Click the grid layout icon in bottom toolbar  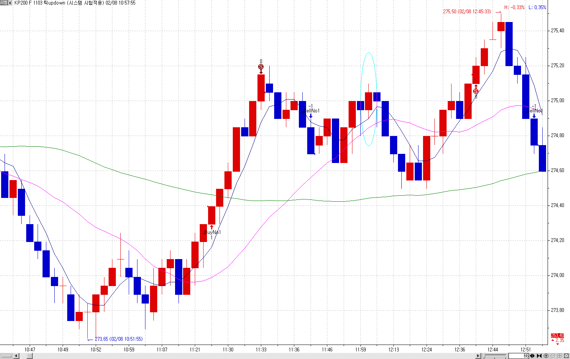point(559,356)
